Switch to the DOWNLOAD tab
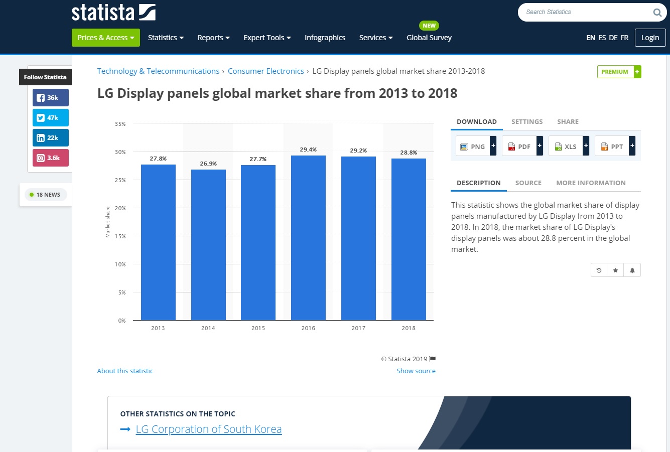Screen dimensions: 670x452 coord(477,122)
